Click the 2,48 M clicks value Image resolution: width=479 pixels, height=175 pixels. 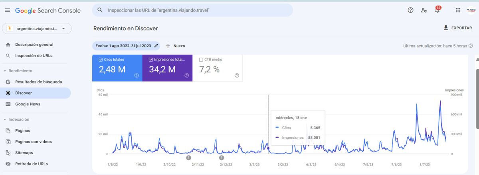tap(112, 70)
